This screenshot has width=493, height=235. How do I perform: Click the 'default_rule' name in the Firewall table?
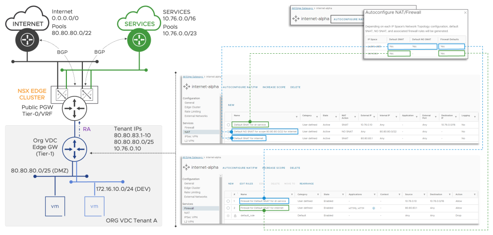247,216
